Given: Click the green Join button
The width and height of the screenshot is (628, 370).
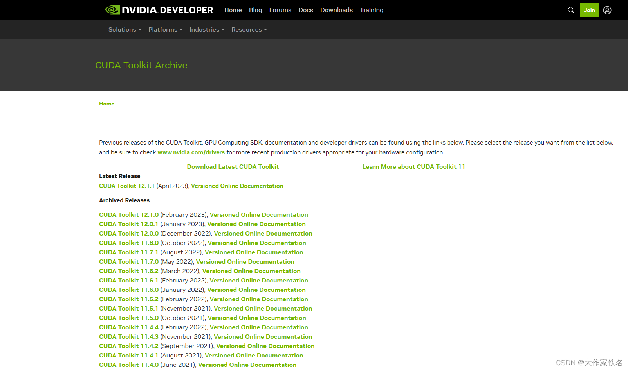Looking at the screenshot, I should click(x=589, y=10).
